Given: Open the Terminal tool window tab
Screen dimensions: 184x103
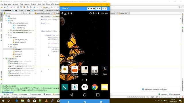Looking at the screenshot, I should (47, 94).
